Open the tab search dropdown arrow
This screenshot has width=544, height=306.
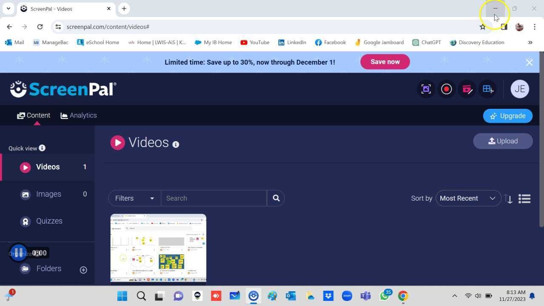click(8, 8)
